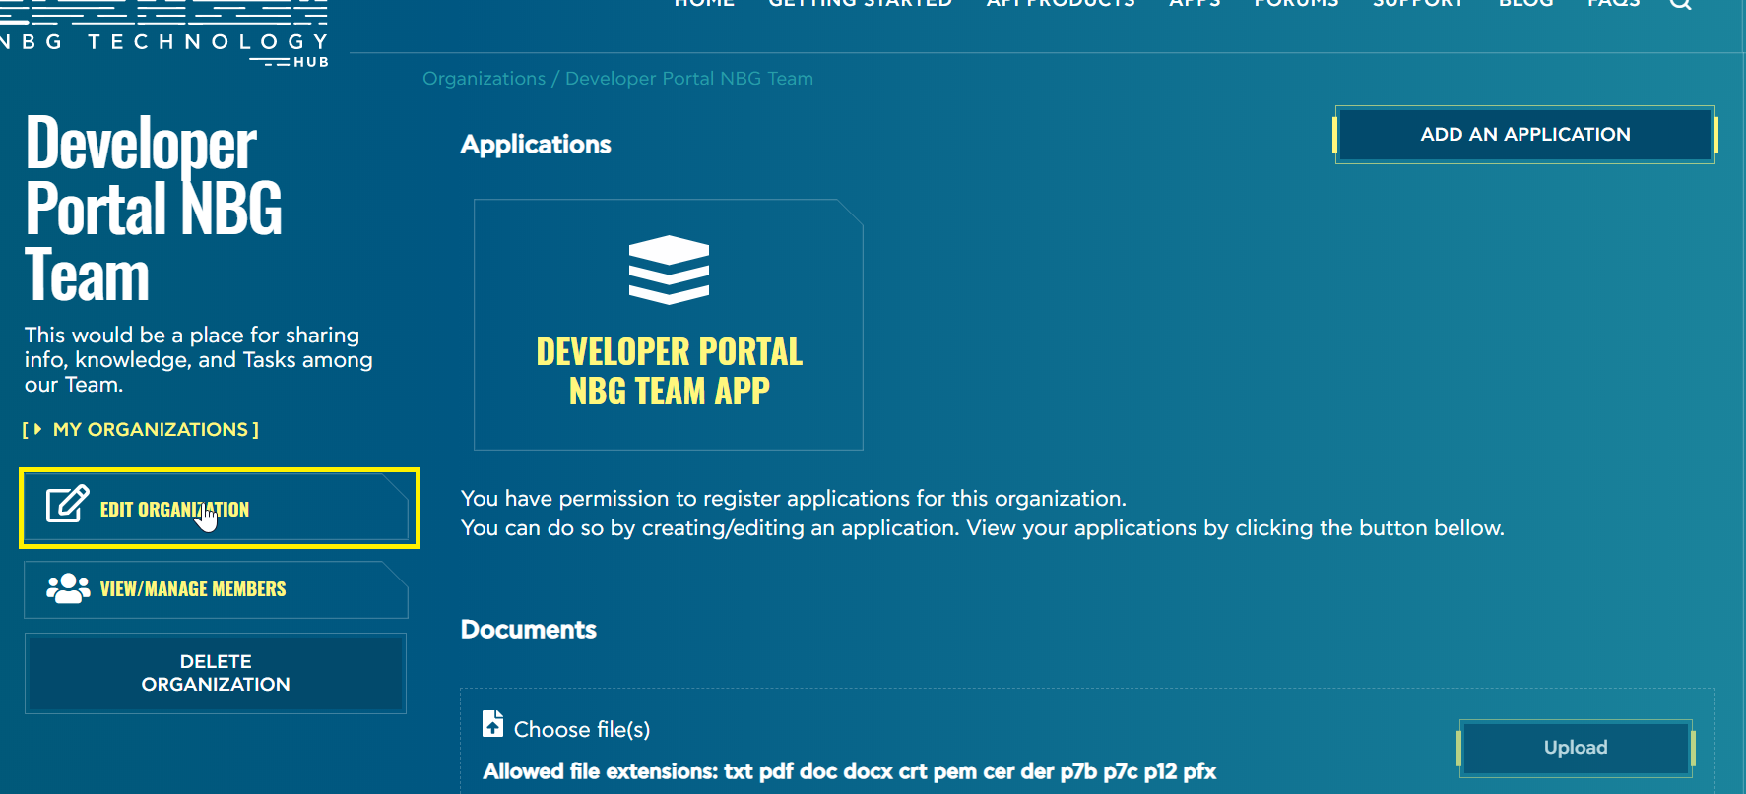
Task: Click the NBG Technology Hub logo
Action: click(163, 34)
